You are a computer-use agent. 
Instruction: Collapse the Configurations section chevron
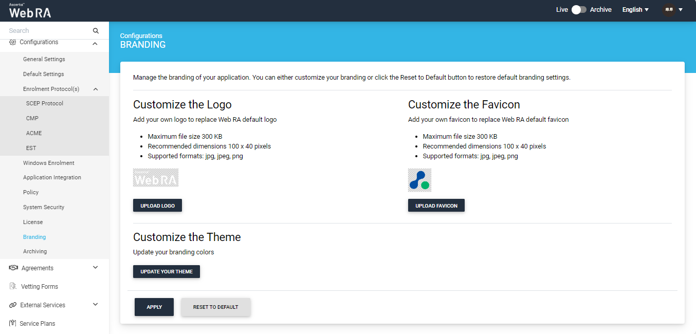[x=95, y=44]
